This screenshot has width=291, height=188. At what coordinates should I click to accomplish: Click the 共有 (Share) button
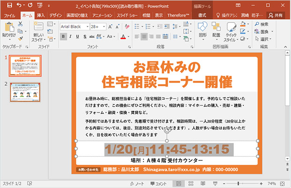click(x=275, y=15)
